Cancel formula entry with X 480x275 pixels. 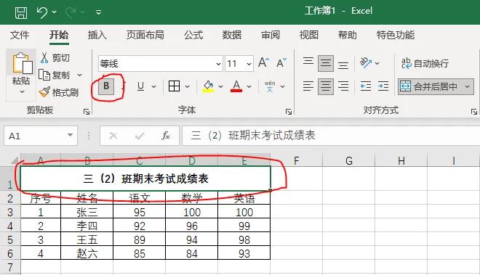tap(113, 136)
